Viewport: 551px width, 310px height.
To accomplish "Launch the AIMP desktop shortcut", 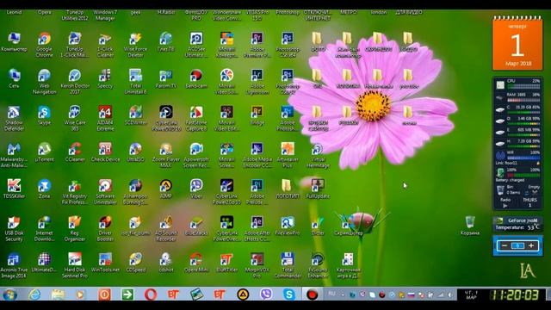I will [166, 189].
